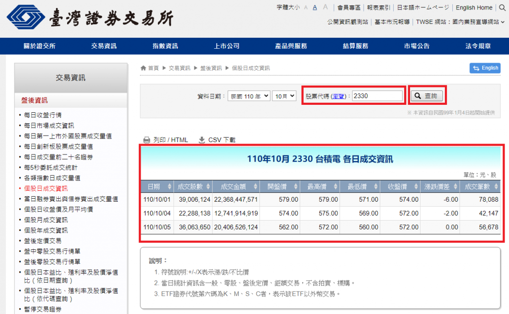Sort table by 成交筆數 column arrows
Screen dimensions: 509x314
(496, 186)
